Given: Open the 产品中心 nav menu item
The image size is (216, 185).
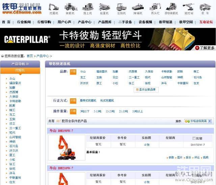Looking at the screenshot, I should [85, 22].
